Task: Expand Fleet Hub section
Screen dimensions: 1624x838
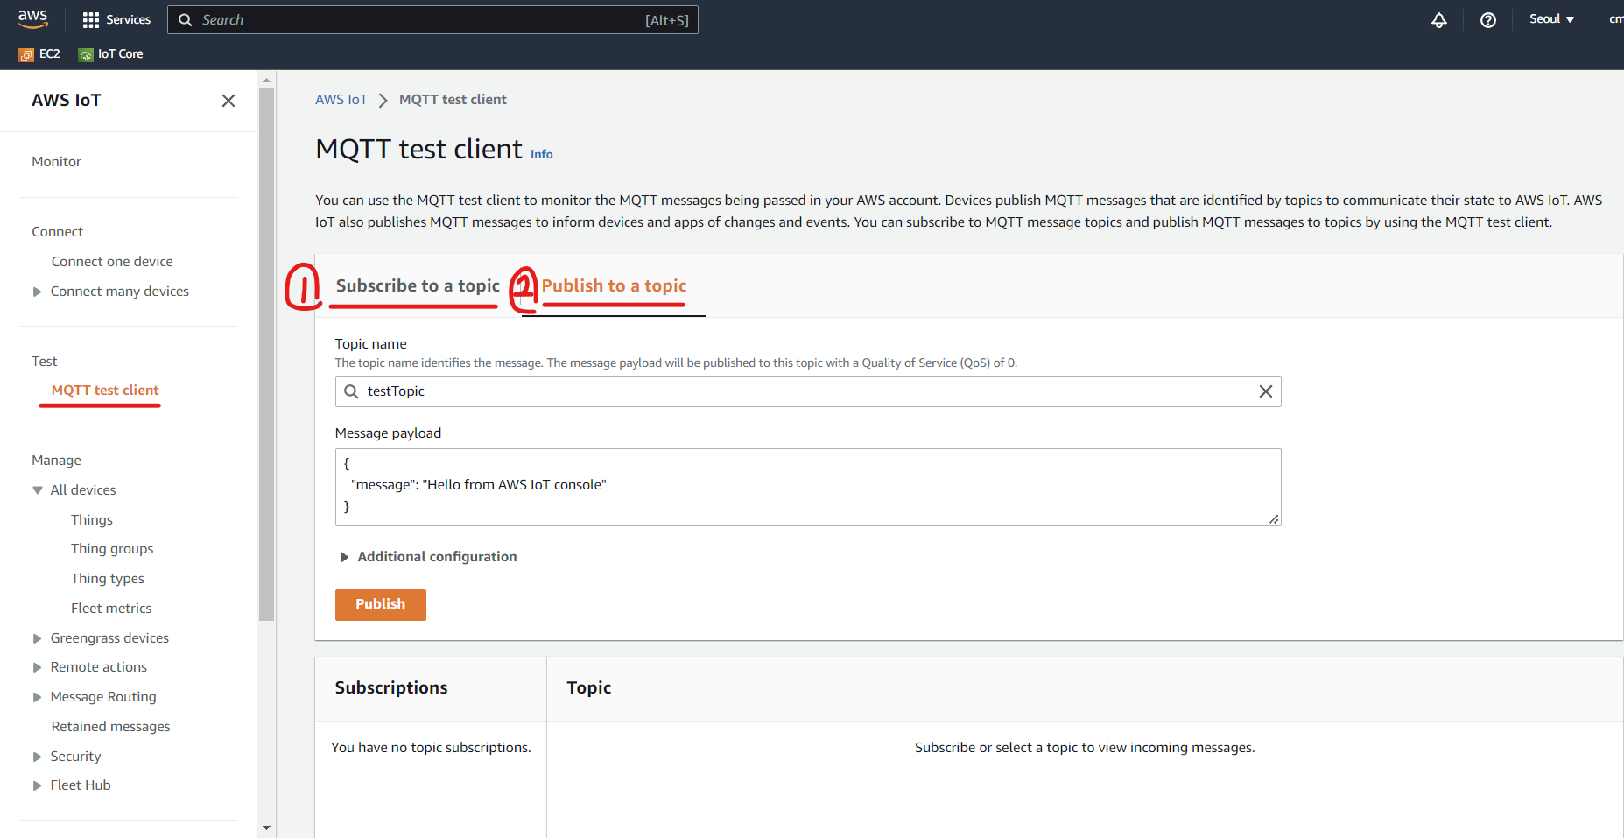Action: [37, 785]
